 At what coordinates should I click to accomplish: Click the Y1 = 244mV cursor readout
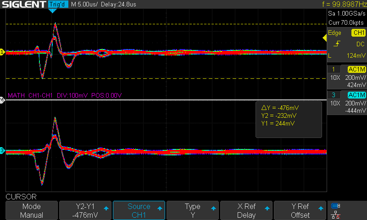click(x=278, y=123)
